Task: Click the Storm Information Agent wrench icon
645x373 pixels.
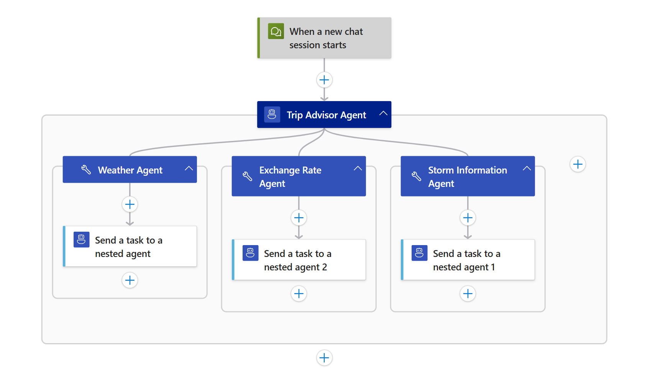Action: tap(415, 176)
